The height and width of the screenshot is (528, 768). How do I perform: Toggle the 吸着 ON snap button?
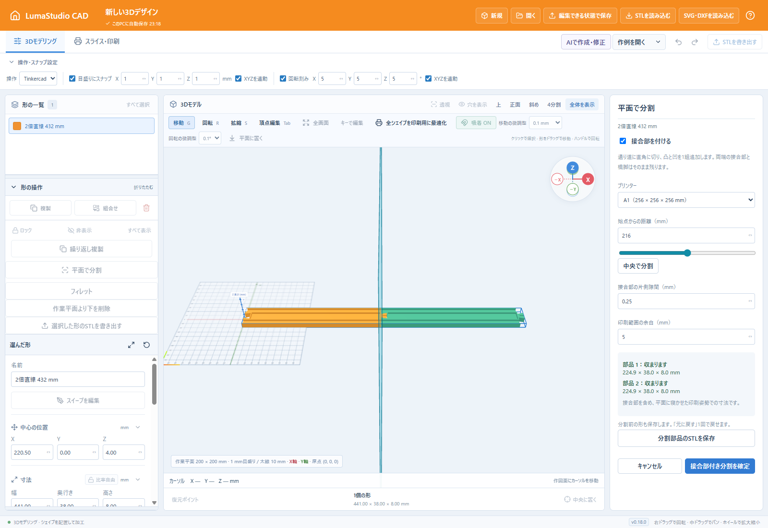[x=476, y=123]
